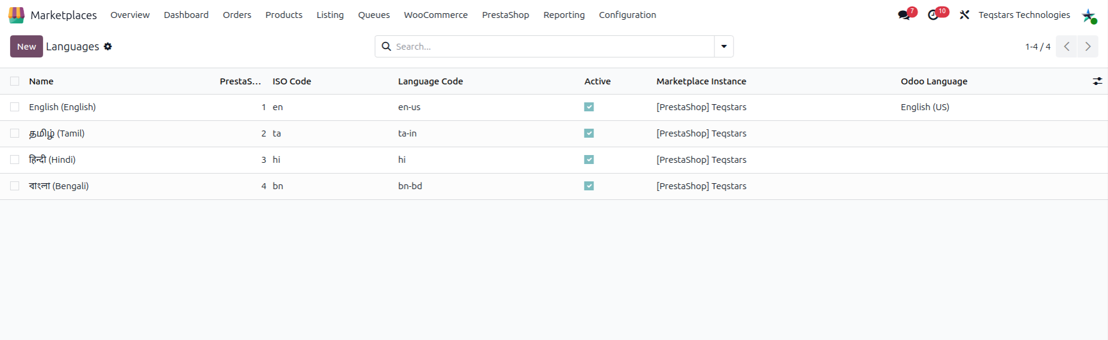
Task: Click the magnifier search icon
Action: (386, 46)
